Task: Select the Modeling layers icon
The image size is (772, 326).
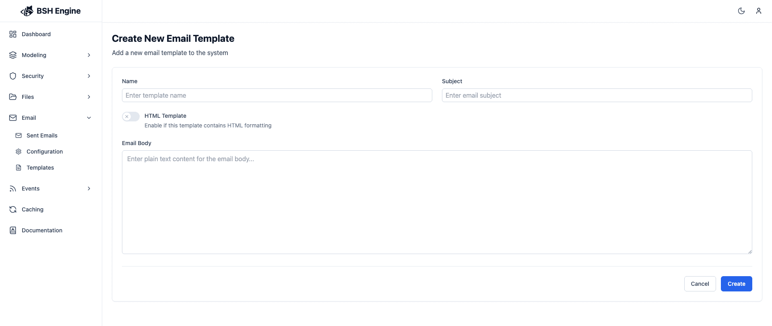Action: [x=12, y=55]
